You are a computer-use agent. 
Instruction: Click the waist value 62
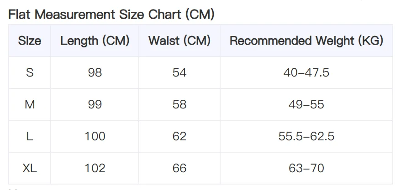click(x=179, y=136)
